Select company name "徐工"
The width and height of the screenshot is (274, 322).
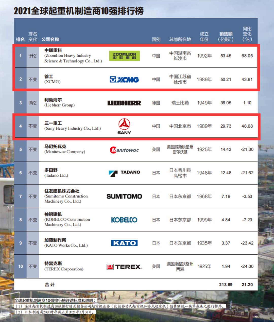pyautogui.click(x=49, y=76)
